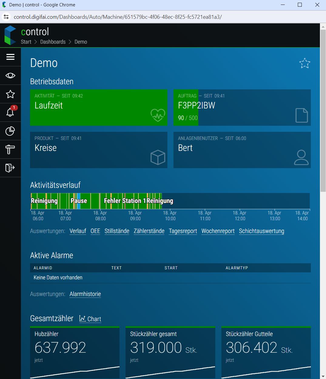The image size is (326, 379).
Task: Click the eye overview icon in sidebar
Action: point(10,75)
